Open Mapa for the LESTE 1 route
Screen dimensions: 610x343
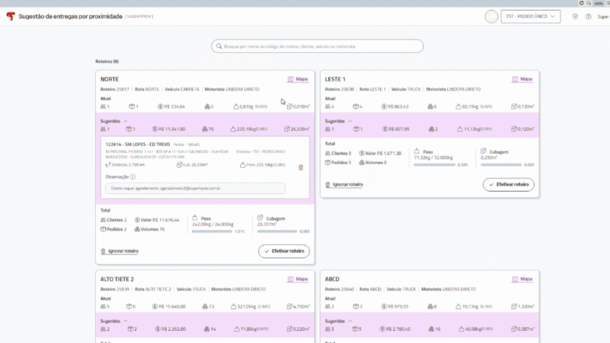[x=522, y=79]
